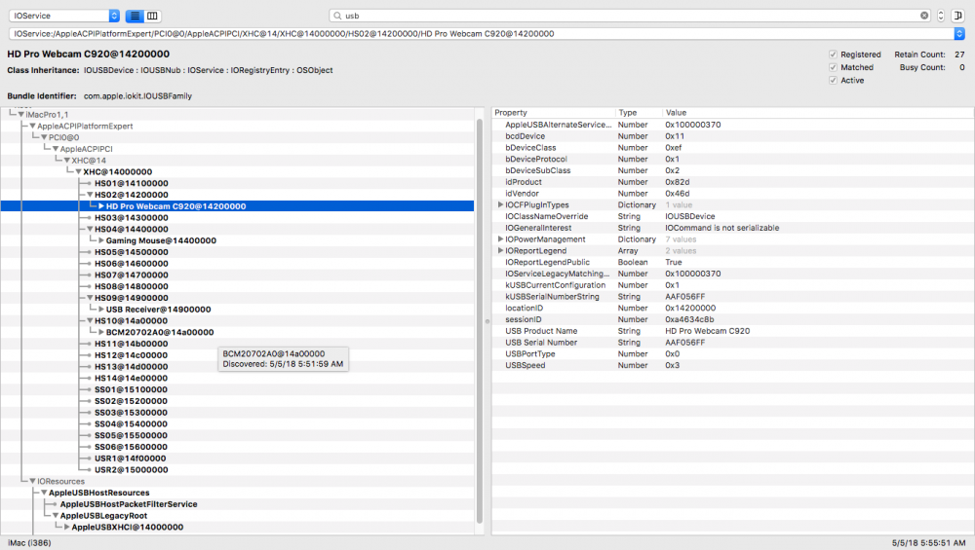Image resolution: width=975 pixels, height=550 pixels.
Task: Click the magnifier icon in search field
Action: coord(337,16)
